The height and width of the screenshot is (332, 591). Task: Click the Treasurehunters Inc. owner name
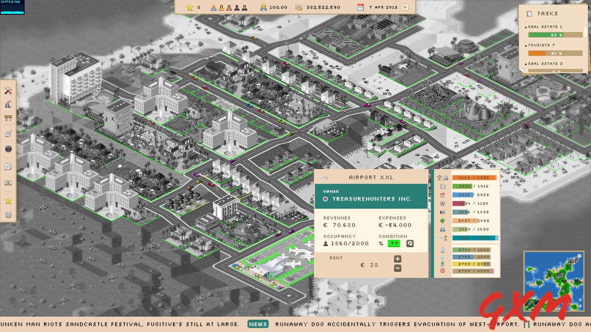coord(372,199)
